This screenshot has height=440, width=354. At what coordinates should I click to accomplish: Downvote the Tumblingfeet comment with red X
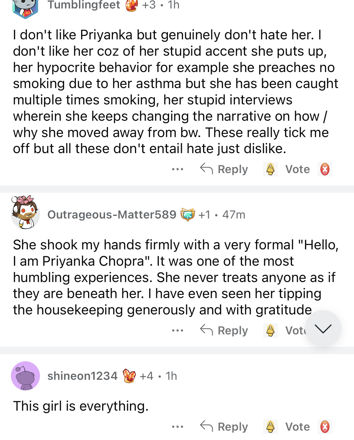coord(325,169)
